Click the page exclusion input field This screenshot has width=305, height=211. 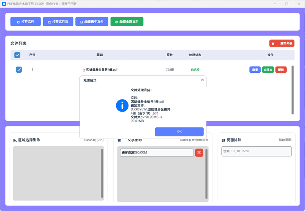click(x=256, y=151)
